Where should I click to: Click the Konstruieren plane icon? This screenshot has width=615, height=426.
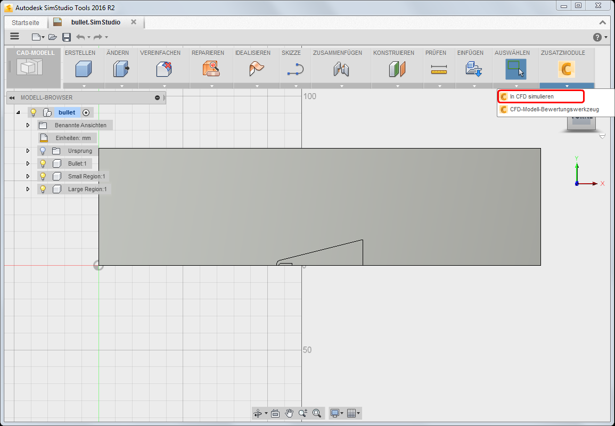click(x=397, y=69)
